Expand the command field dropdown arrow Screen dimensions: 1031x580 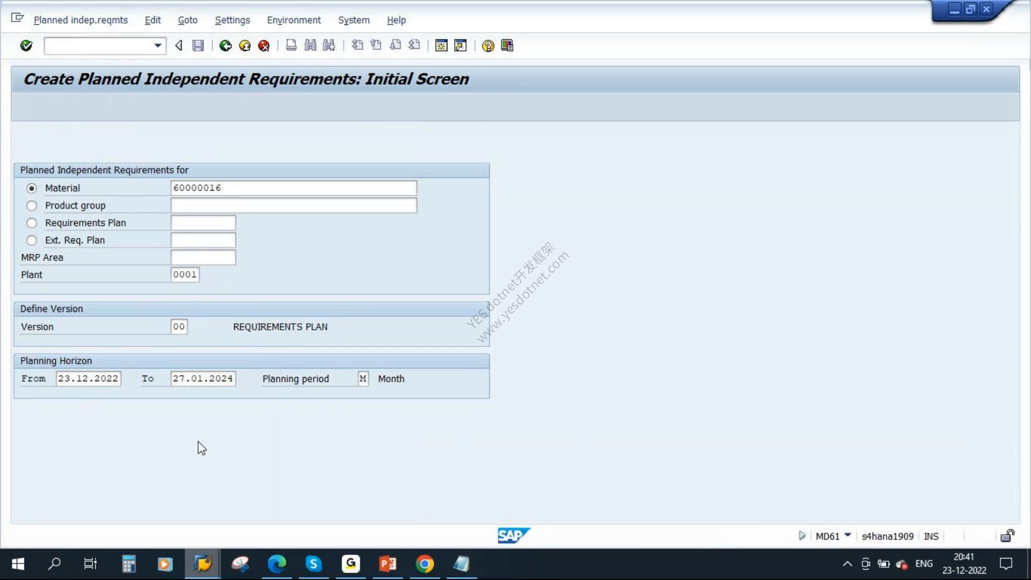157,46
